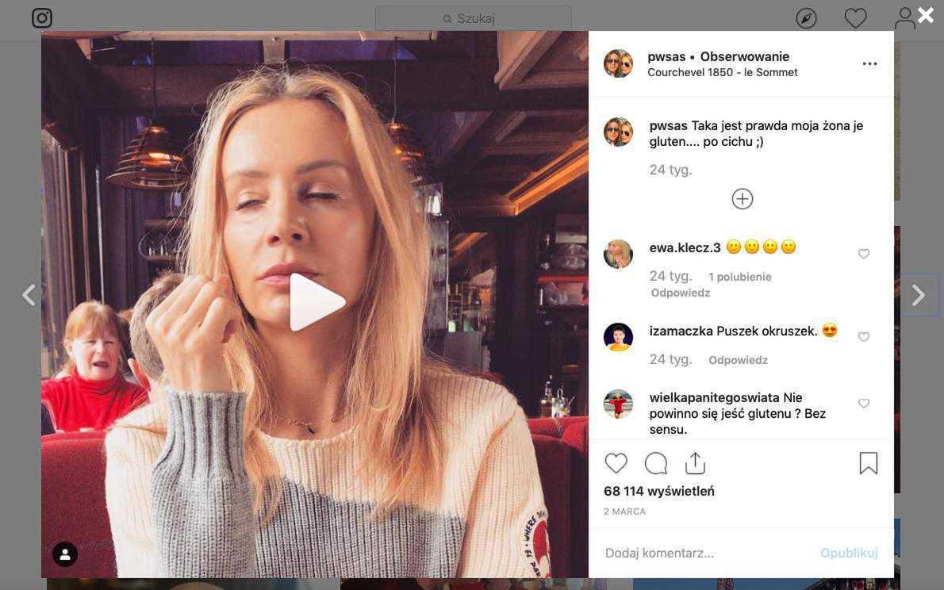The width and height of the screenshot is (944, 590).
Task: Like the wielkapanitegoswiata comment
Action: (864, 404)
